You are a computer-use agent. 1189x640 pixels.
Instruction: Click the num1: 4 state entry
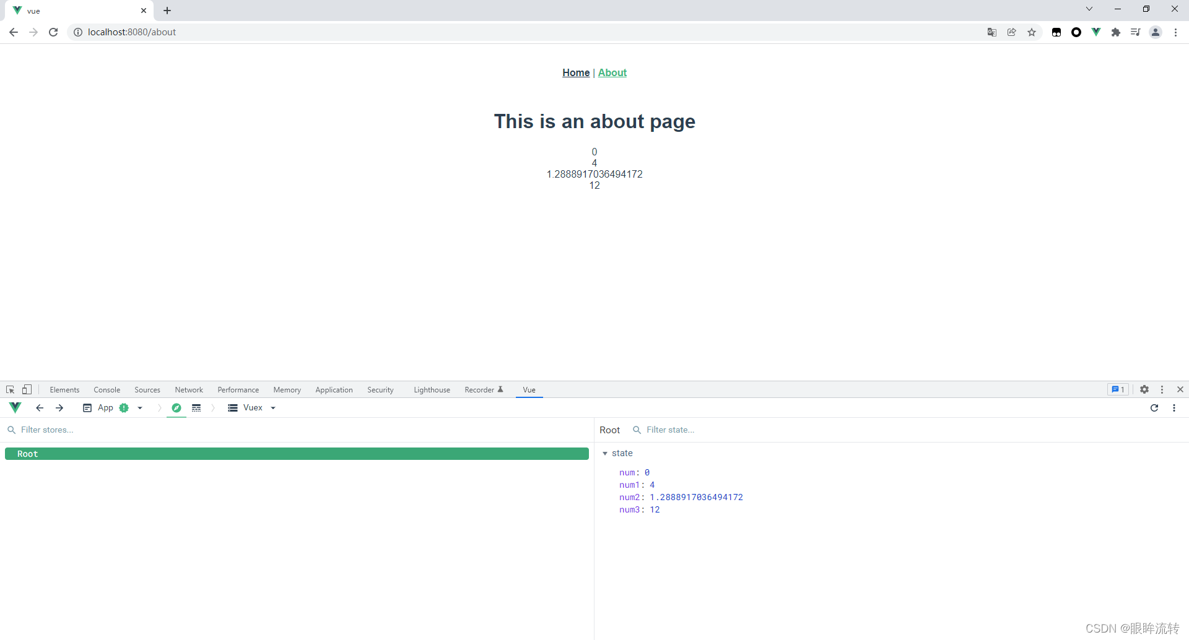(x=637, y=485)
